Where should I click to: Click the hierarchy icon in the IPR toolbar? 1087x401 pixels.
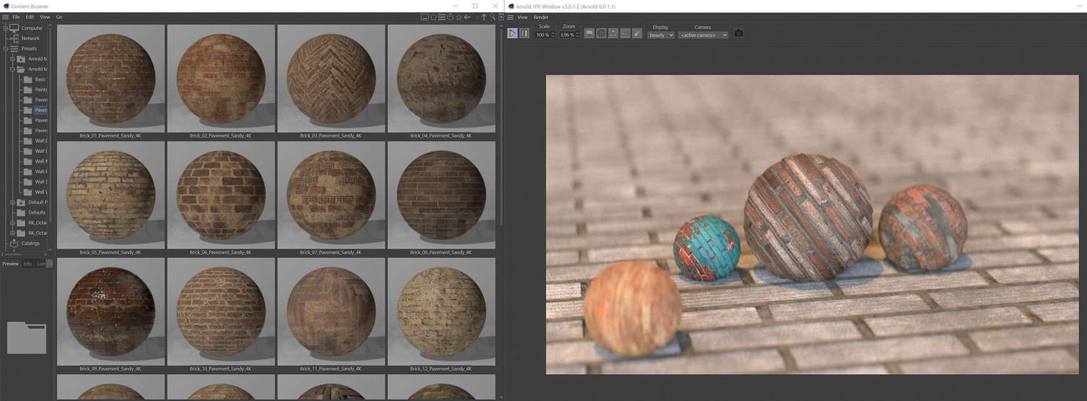(613, 33)
